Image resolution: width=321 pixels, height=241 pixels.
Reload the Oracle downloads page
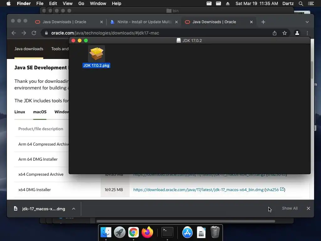pyautogui.click(x=34, y=33)
